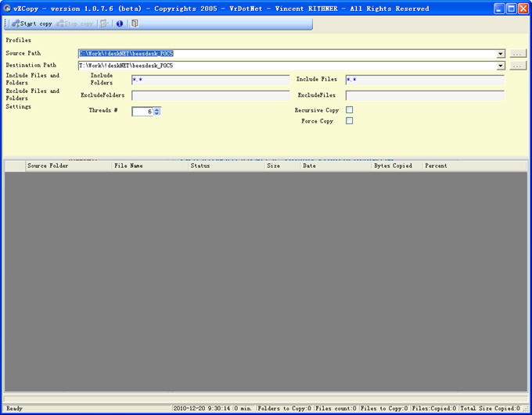This screenshot has width=532, height=415.
Task: Click the Destination Path browse button
Action: (x=517, y=66)
